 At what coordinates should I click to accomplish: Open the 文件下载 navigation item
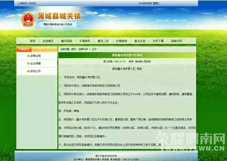(158, 41)
